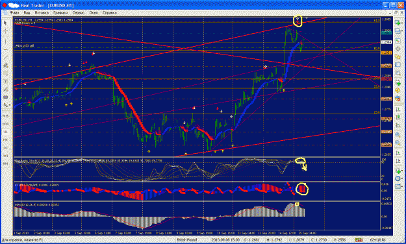Screen dimensions: 406x244
Task: Click the MACD indicator subwindow label
Action: click(37, 204)
